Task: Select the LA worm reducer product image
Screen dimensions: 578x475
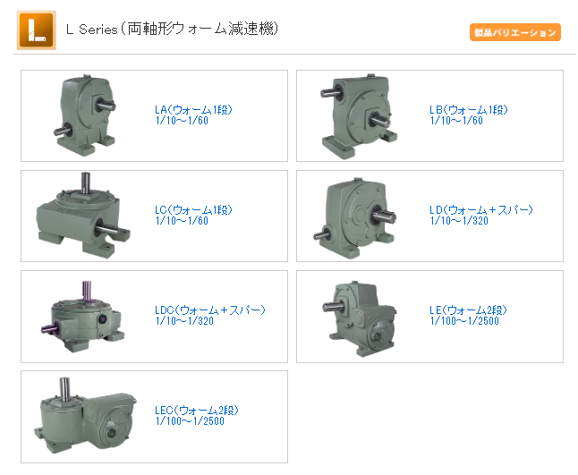Action: 85,115
